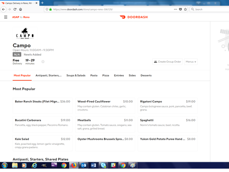Open Oyster Mushrooms Brussels Sprouts item
229x172 pixels.
[105, 143]
